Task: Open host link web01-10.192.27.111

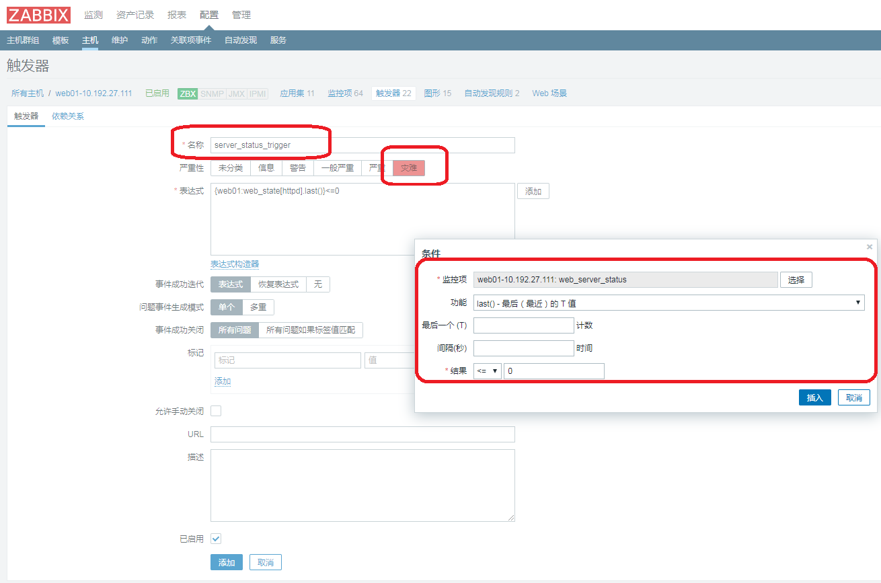Action: tap(93, 93)
